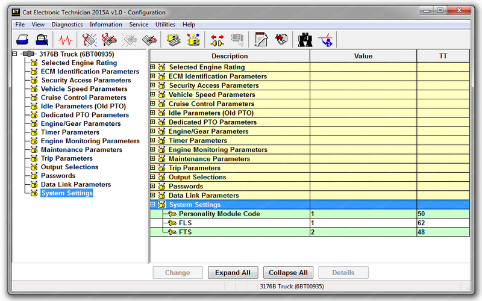482x301 pixels.
Task: Click icon beside Timer Parameters in table
Action: (161, 140)
